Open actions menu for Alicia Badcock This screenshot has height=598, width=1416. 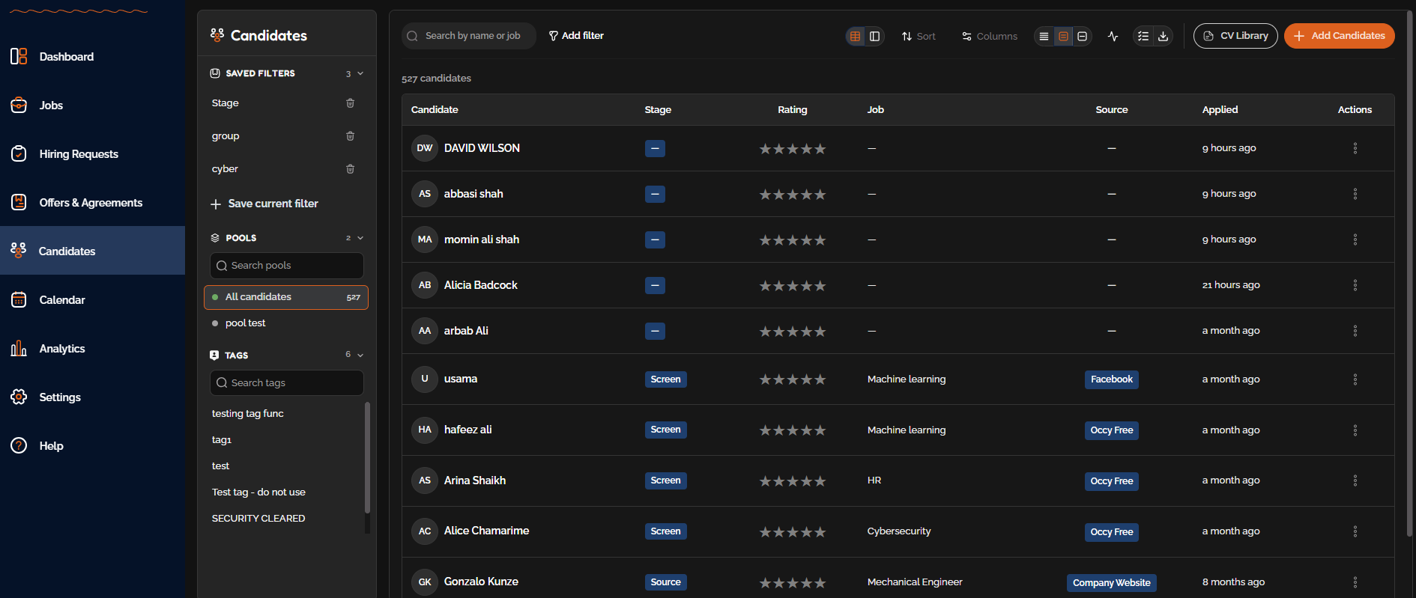pos(1355,285)
